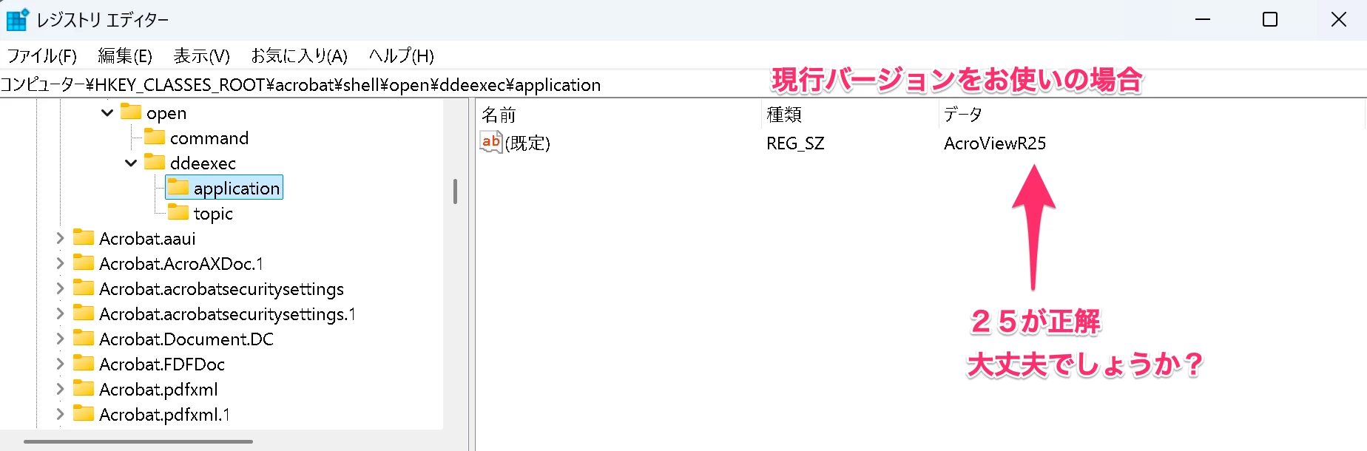Viewport: 1367px width, 451px height.
Task: Select the command key label
Action: click(x=209, y=138)
